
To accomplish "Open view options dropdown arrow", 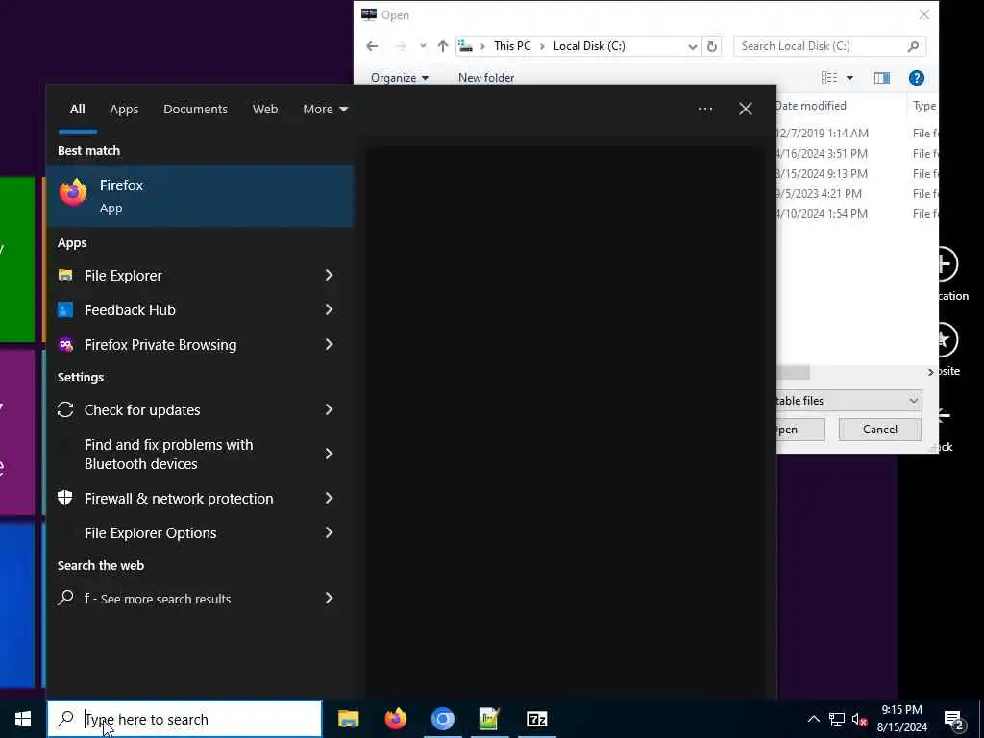I will tap(849, 77).
